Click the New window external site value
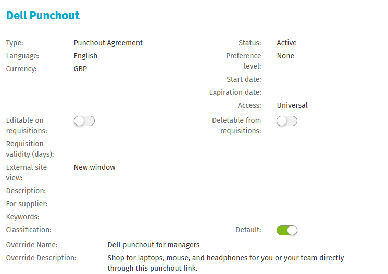 coord(94,167)
